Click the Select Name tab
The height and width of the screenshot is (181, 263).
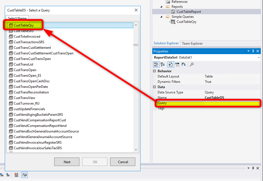(17, 18)
